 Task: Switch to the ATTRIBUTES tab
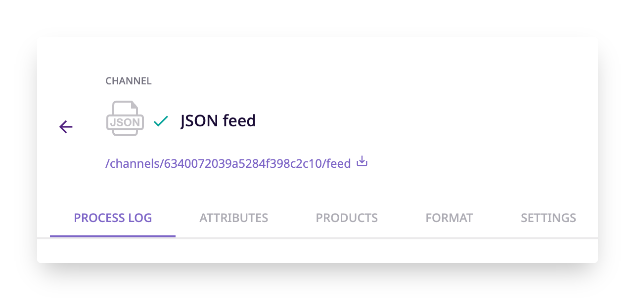click(233, 218)
